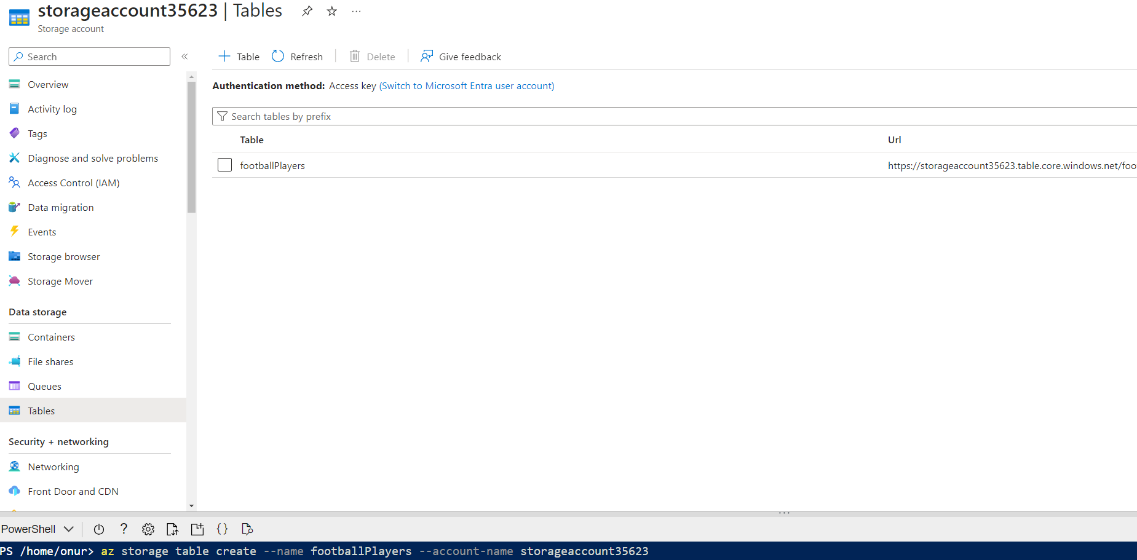Viewport: 1137px width, 560px height.
Task: Switch to Microsoft Entra user account link
Action: 467,86
